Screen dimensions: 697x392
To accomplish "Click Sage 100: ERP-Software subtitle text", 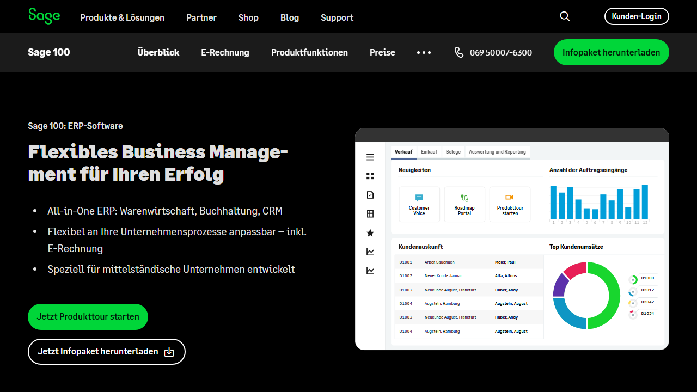I will (75, 126).
